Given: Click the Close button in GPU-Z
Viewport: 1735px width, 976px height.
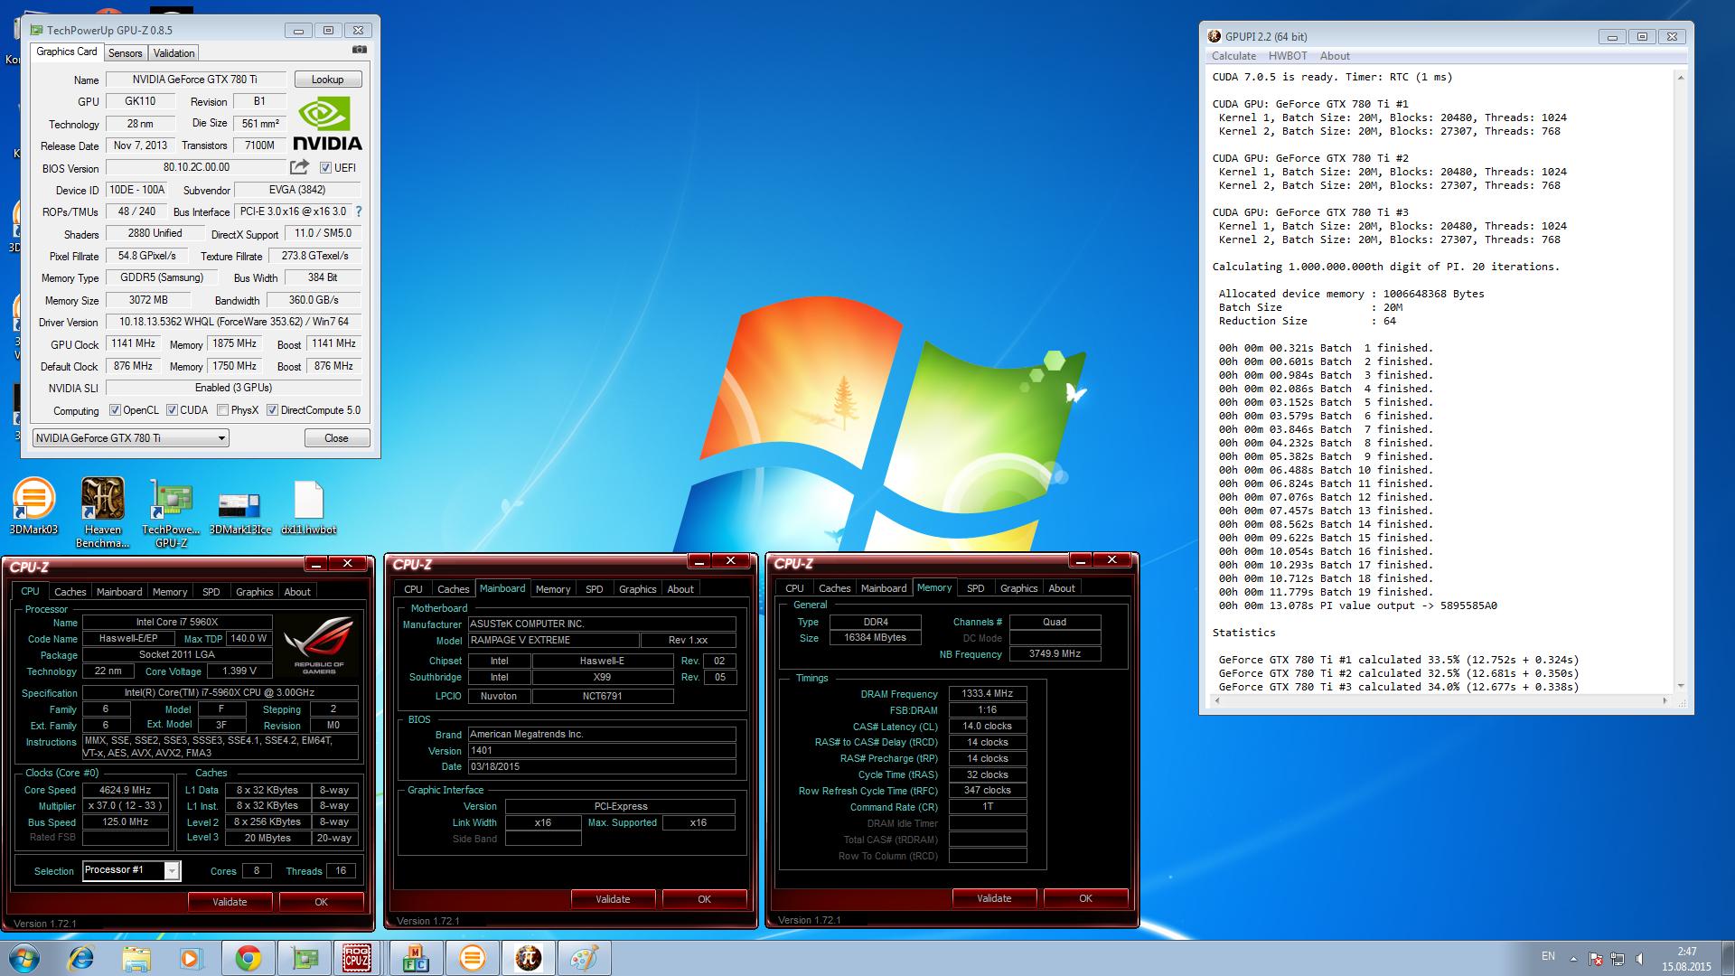Looking at the screenshot, I should (x=336, y=438).
